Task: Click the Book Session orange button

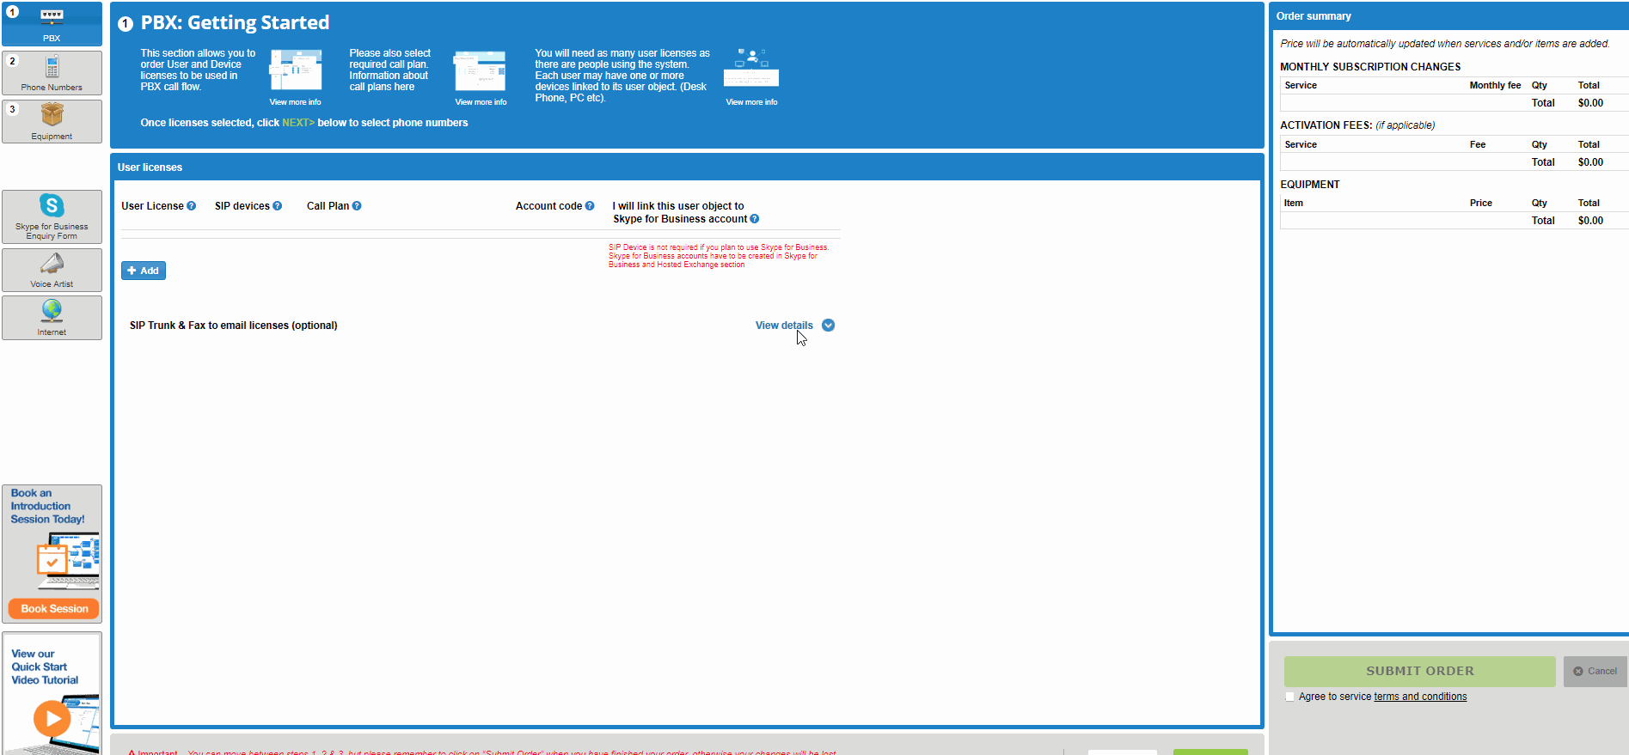Action: [x=54, y=608]
